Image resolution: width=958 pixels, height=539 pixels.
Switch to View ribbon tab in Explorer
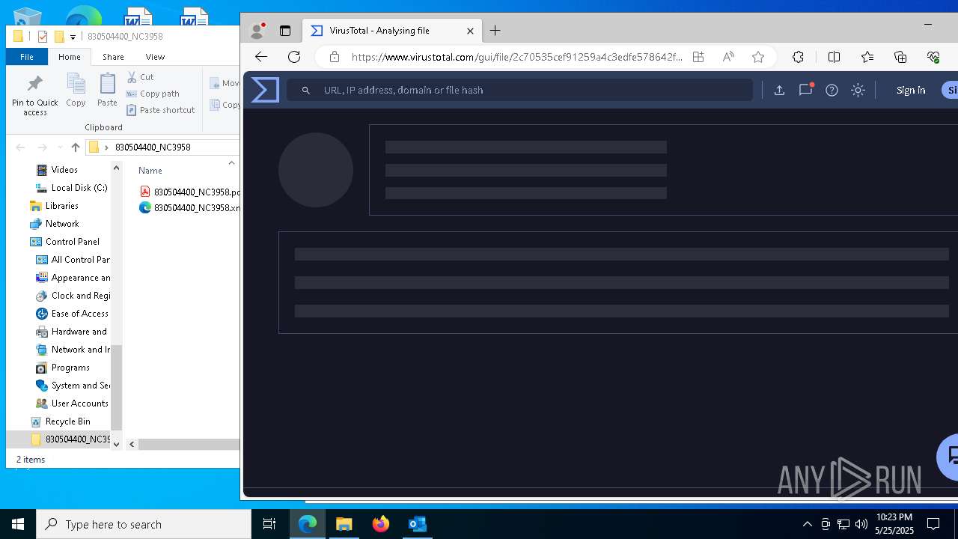[x=155, y=57]
